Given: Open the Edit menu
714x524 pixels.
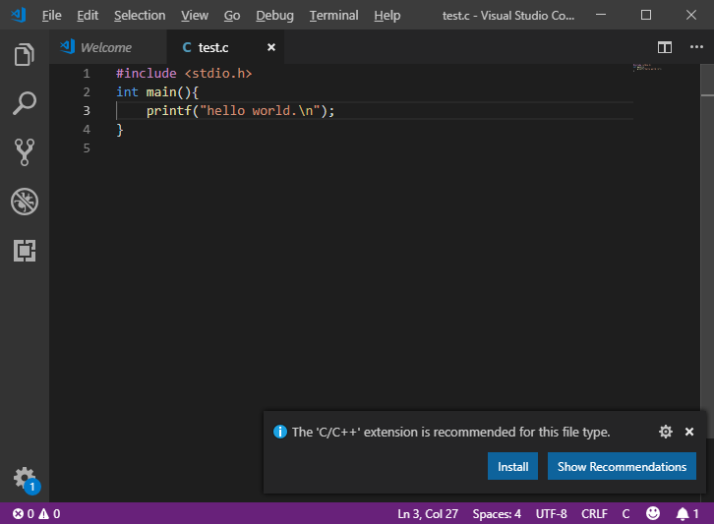Looking at the screenshot, I should pos(88,16).
